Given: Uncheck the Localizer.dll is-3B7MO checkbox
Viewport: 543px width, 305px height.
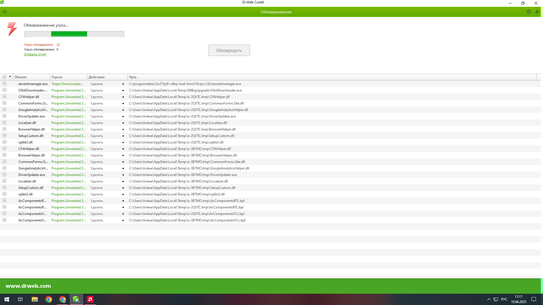Looking at the screenshot, I should tap(5, 181).
